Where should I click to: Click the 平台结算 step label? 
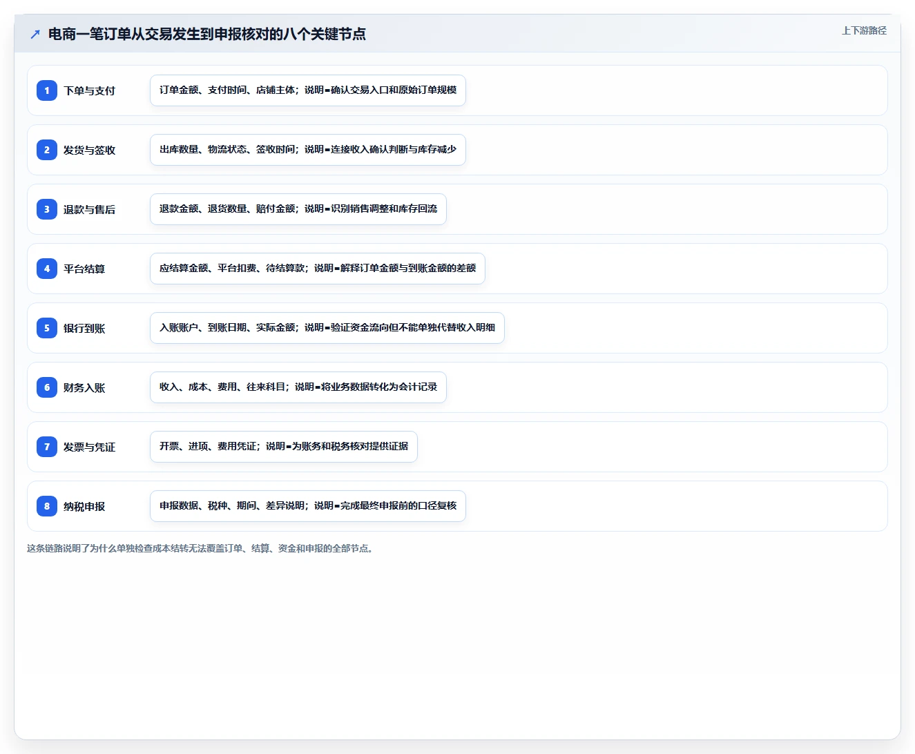click(84, 269)
